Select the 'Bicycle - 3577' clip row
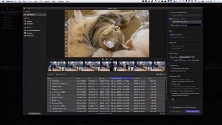Viewport: 222px width, 125px height. click(x=106, y=89)
